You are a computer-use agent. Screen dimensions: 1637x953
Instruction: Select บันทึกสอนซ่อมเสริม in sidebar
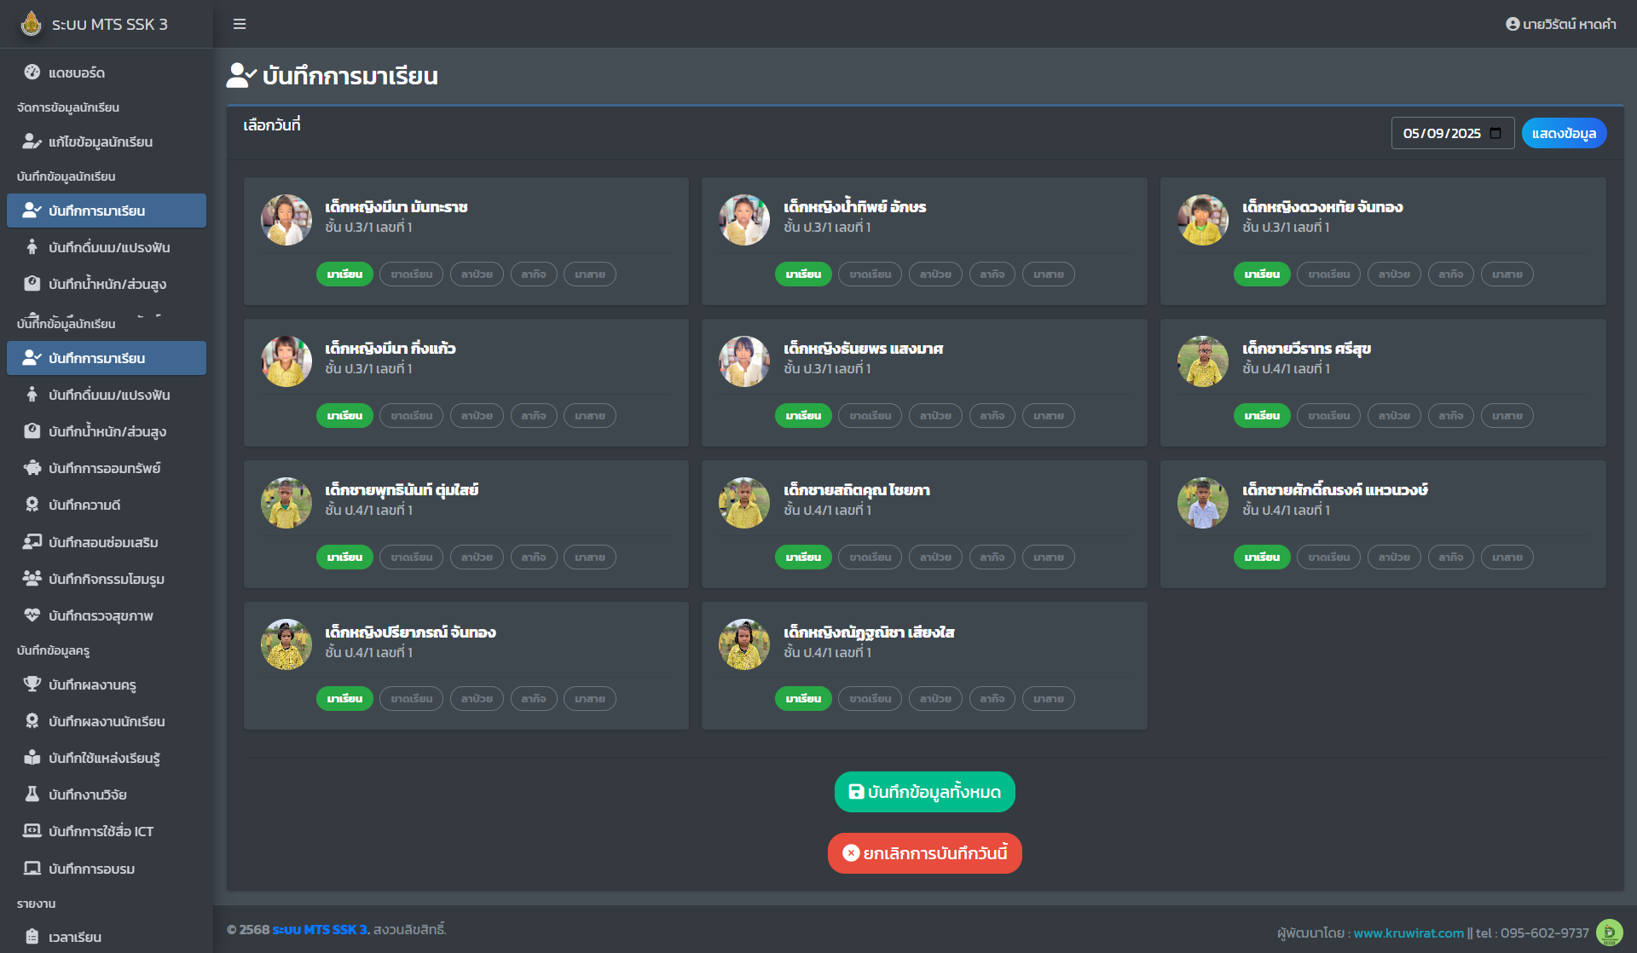coord(102,542)
